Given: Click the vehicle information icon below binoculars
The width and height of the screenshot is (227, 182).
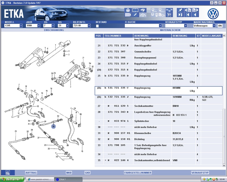Looking at the screenshot, I should pyautogui.click(x=143, y=15).
